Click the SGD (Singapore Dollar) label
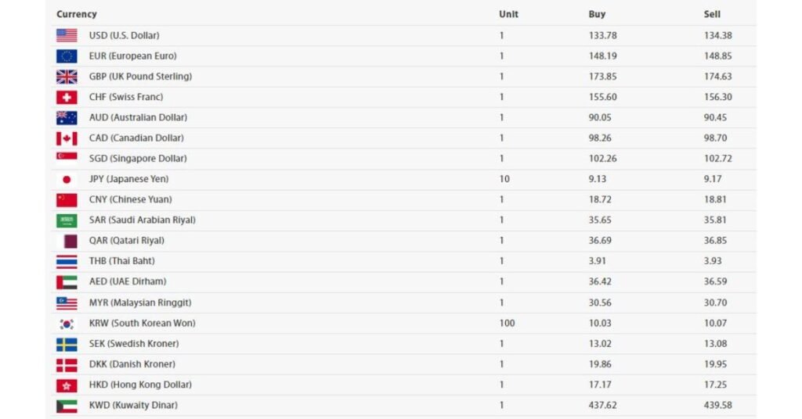 [138, 158]
